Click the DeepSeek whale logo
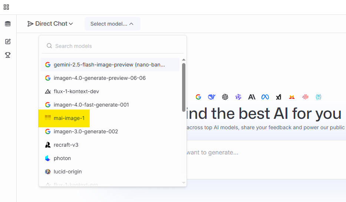The width and height of the screenshot is (346, 202). click(x=211, y=97)
